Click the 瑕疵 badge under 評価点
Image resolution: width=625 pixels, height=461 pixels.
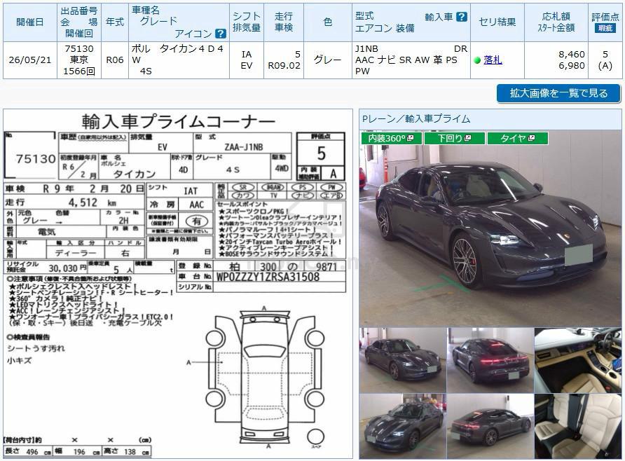[x=605, y=28]
